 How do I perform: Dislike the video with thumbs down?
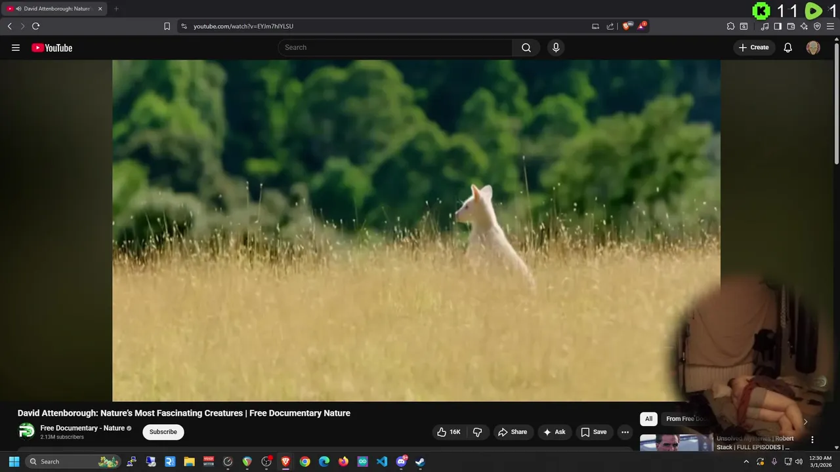477,432
